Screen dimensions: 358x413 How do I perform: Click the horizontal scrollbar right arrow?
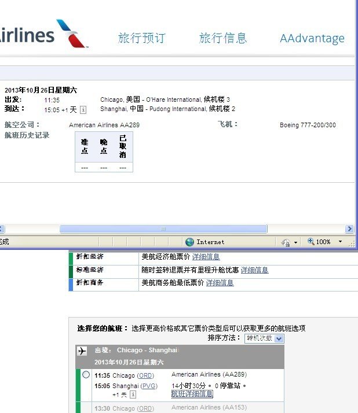click(349, 229)
